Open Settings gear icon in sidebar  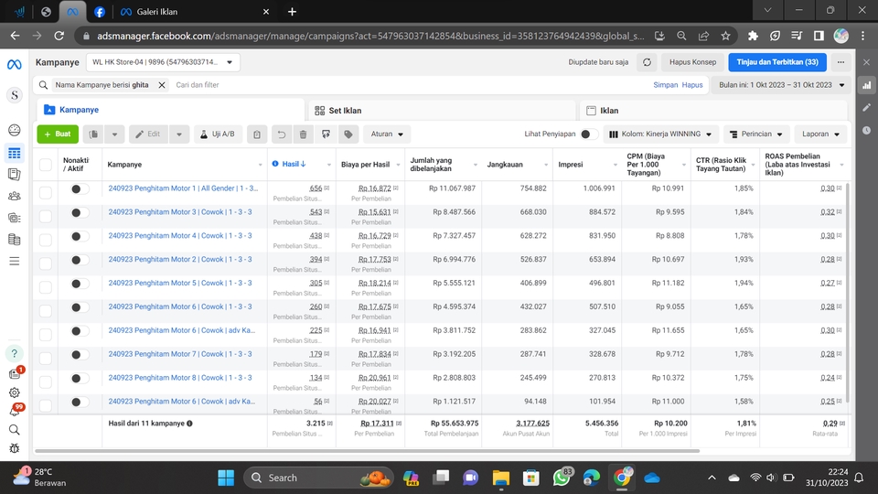(15, 392)
